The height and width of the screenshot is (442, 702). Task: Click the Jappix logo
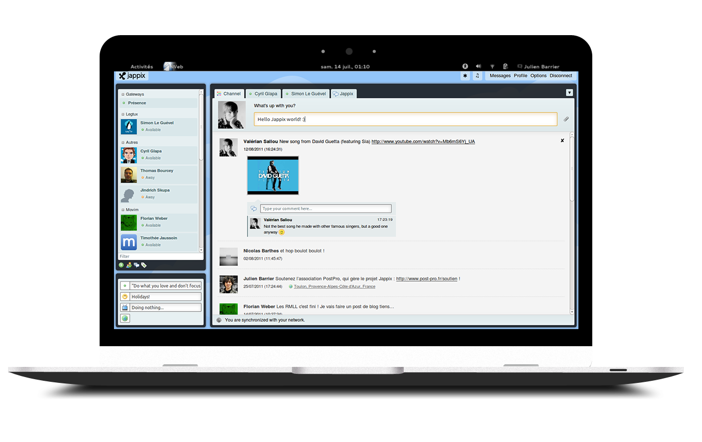(133, 76)
